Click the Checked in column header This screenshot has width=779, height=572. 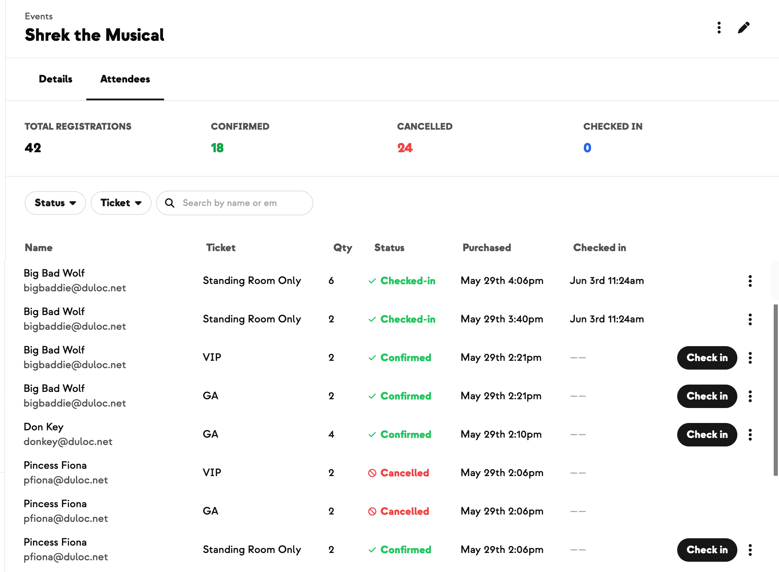600,248
